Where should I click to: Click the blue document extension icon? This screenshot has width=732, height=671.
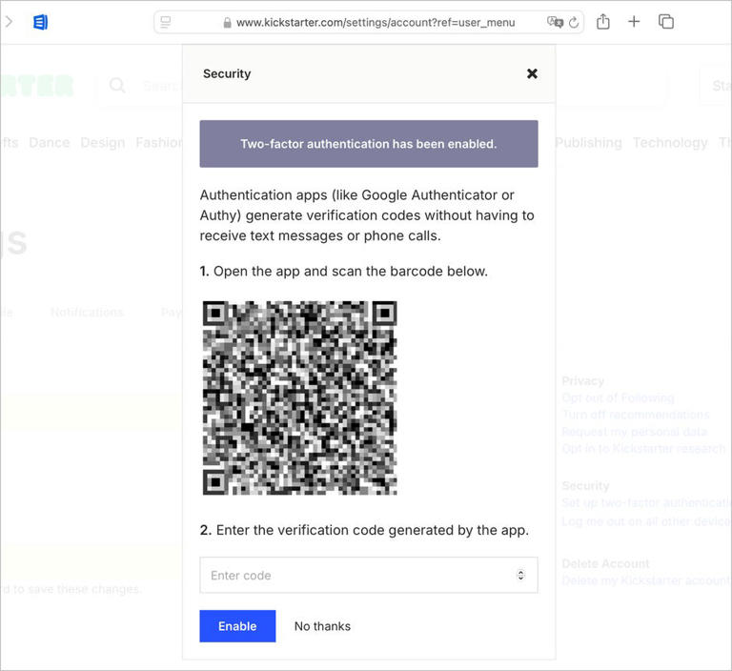[x=40, y=22]
